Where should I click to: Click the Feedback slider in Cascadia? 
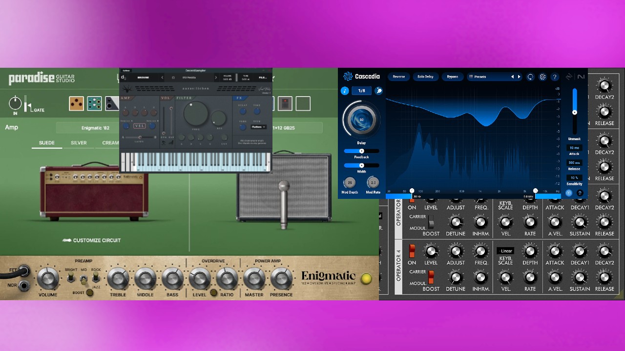point(361,152)
